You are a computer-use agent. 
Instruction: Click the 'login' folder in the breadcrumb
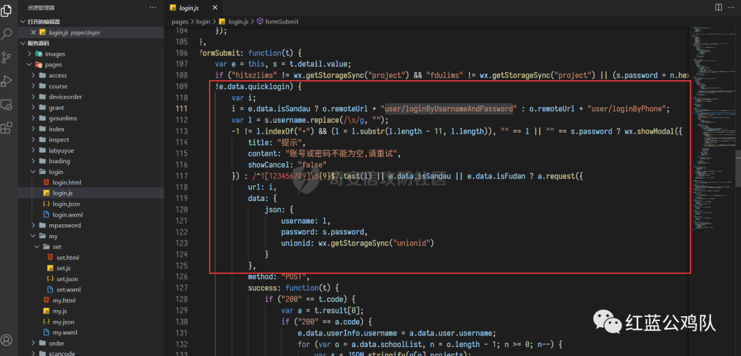point(202,22)
